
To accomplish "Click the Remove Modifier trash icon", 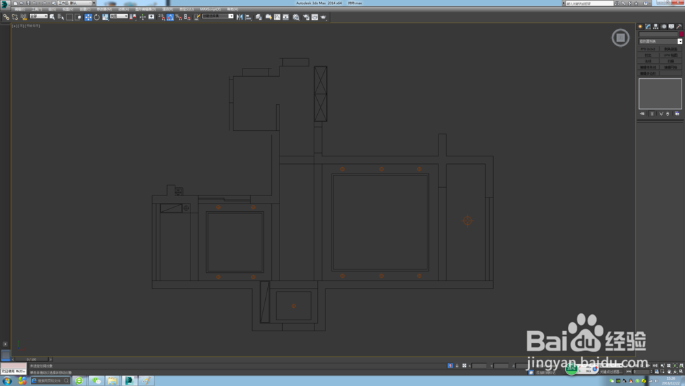I will [667, 114].
